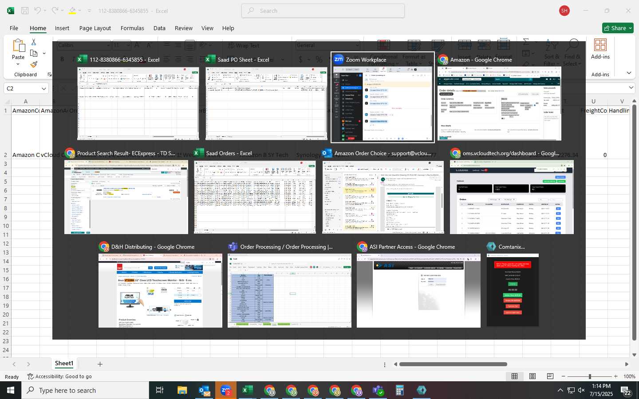Click the Format Painter brush icon
Viewport: 639px width, 399px height.
tap(34, 65)
